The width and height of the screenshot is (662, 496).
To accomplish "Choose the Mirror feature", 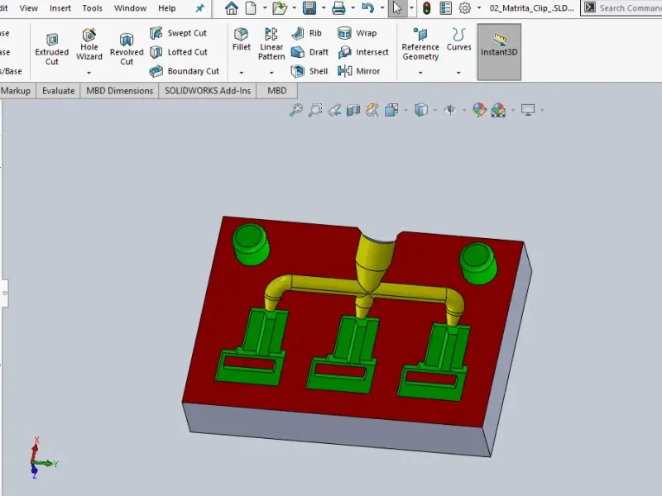I will pyautogui.click(x=359, y=71).
